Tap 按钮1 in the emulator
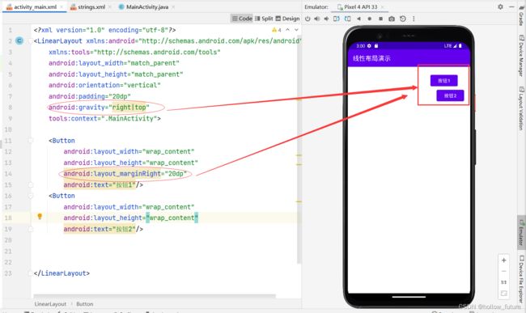 point(443,80)
